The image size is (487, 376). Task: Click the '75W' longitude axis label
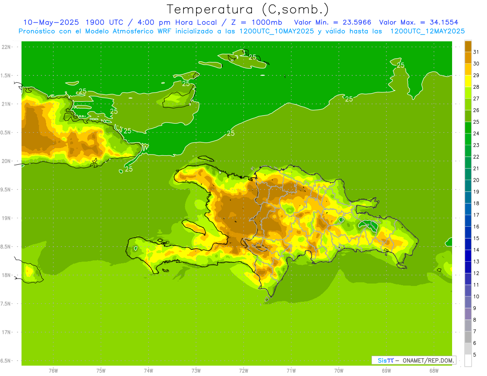click(101, 371)
